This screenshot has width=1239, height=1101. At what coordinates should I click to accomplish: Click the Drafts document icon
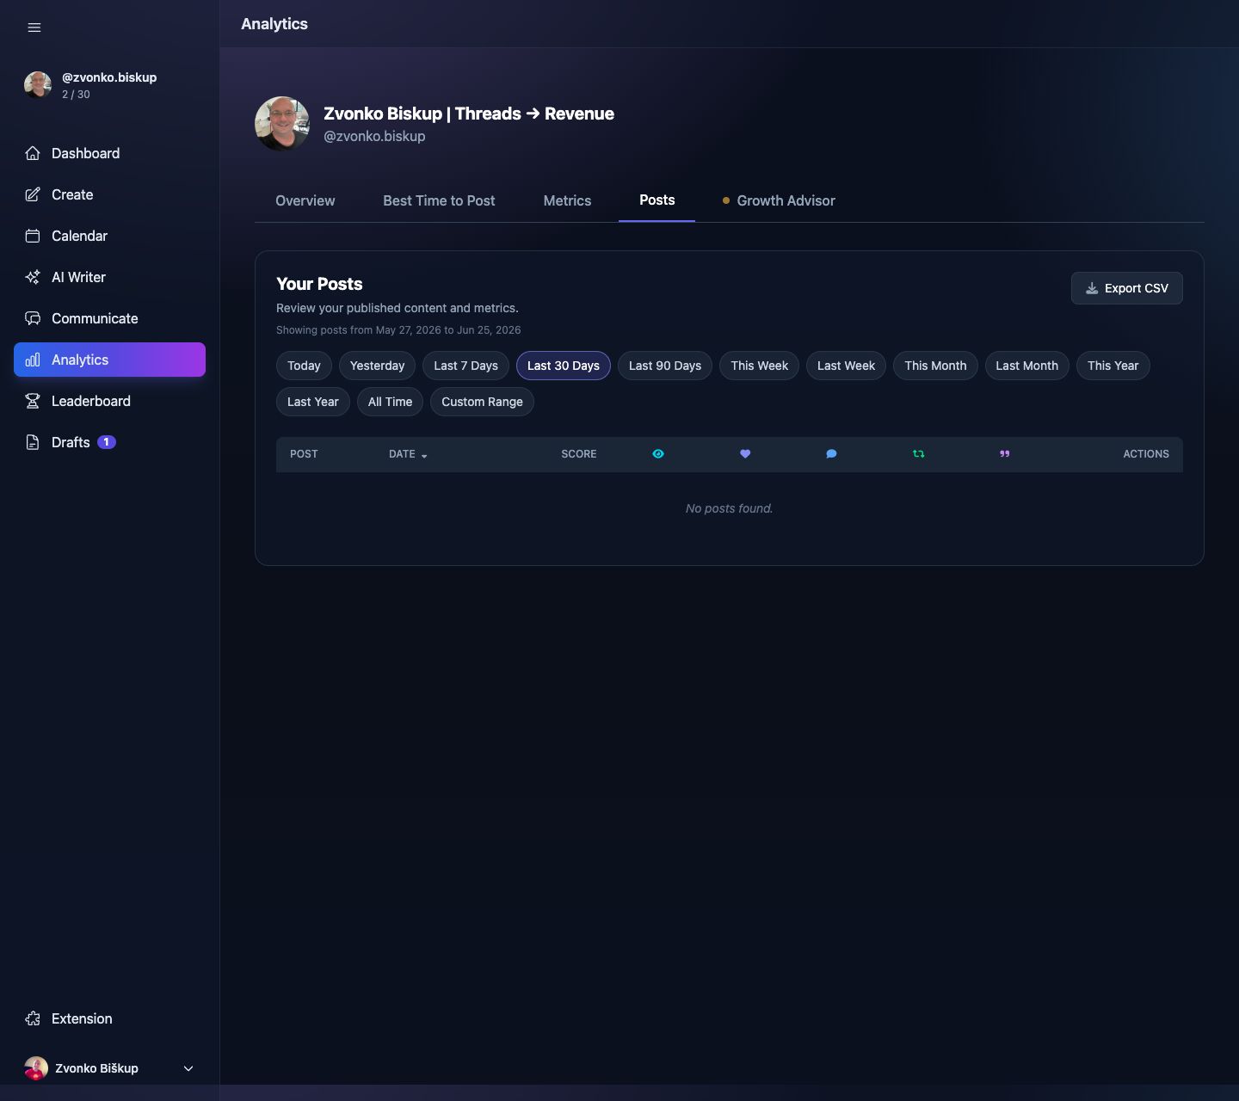[x=33, y=442]
